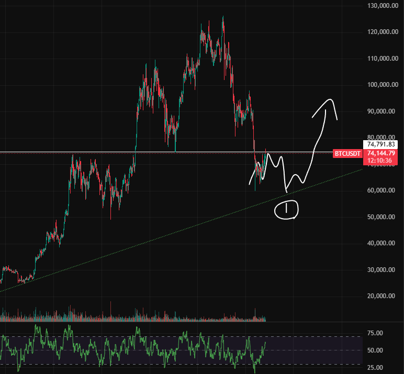Click the current price value 74,144.79
The width and height of the screenshot is (404, 374).
click(x=380, y=153)
